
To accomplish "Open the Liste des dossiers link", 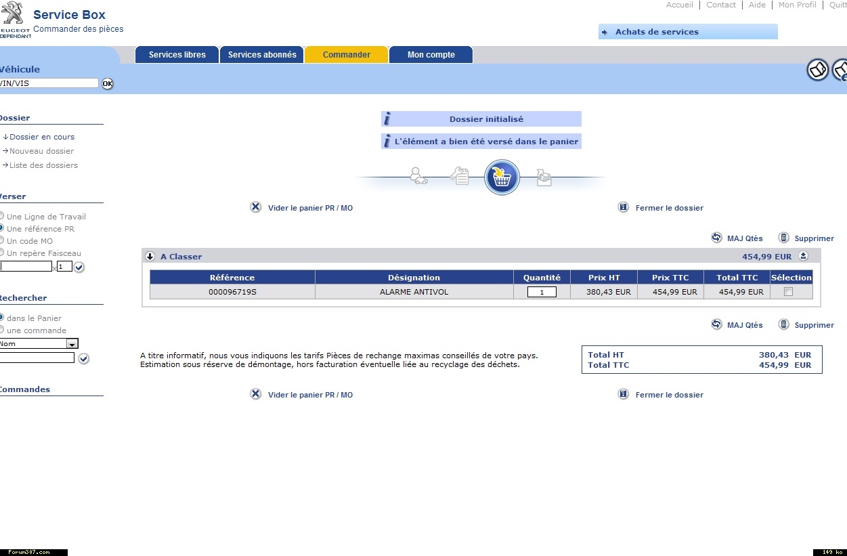I will pyautogui.click(x=43, y=165).
